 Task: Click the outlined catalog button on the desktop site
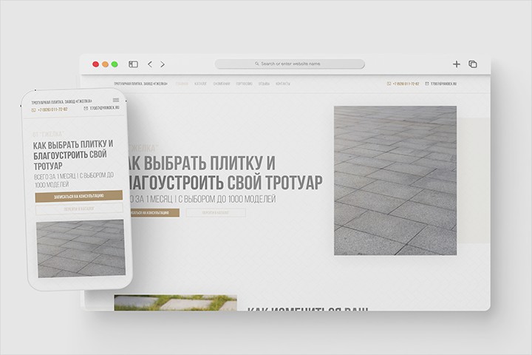tap(216, 213)
